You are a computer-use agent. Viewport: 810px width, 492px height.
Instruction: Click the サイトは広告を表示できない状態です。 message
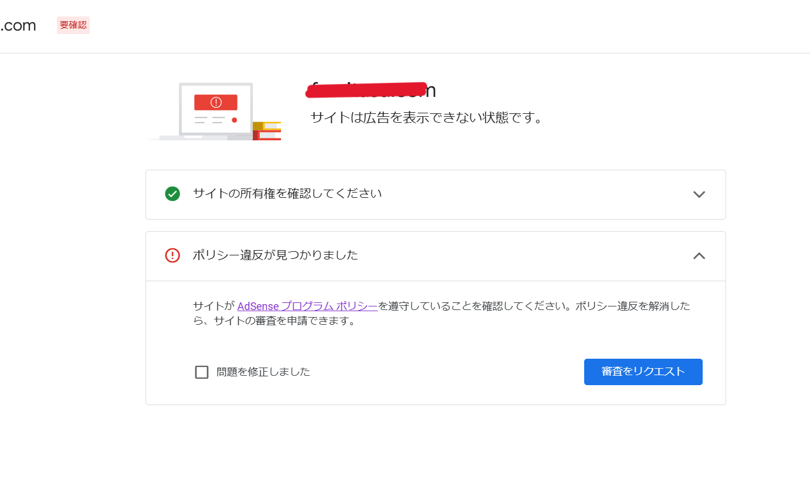click(x=426, y=118)
